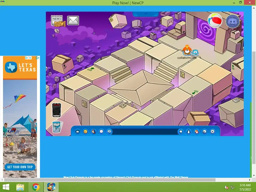The height and width of the screenshot is (192, 256).
Task: Open the Discord icon in game
Action: tap(233, 21)
